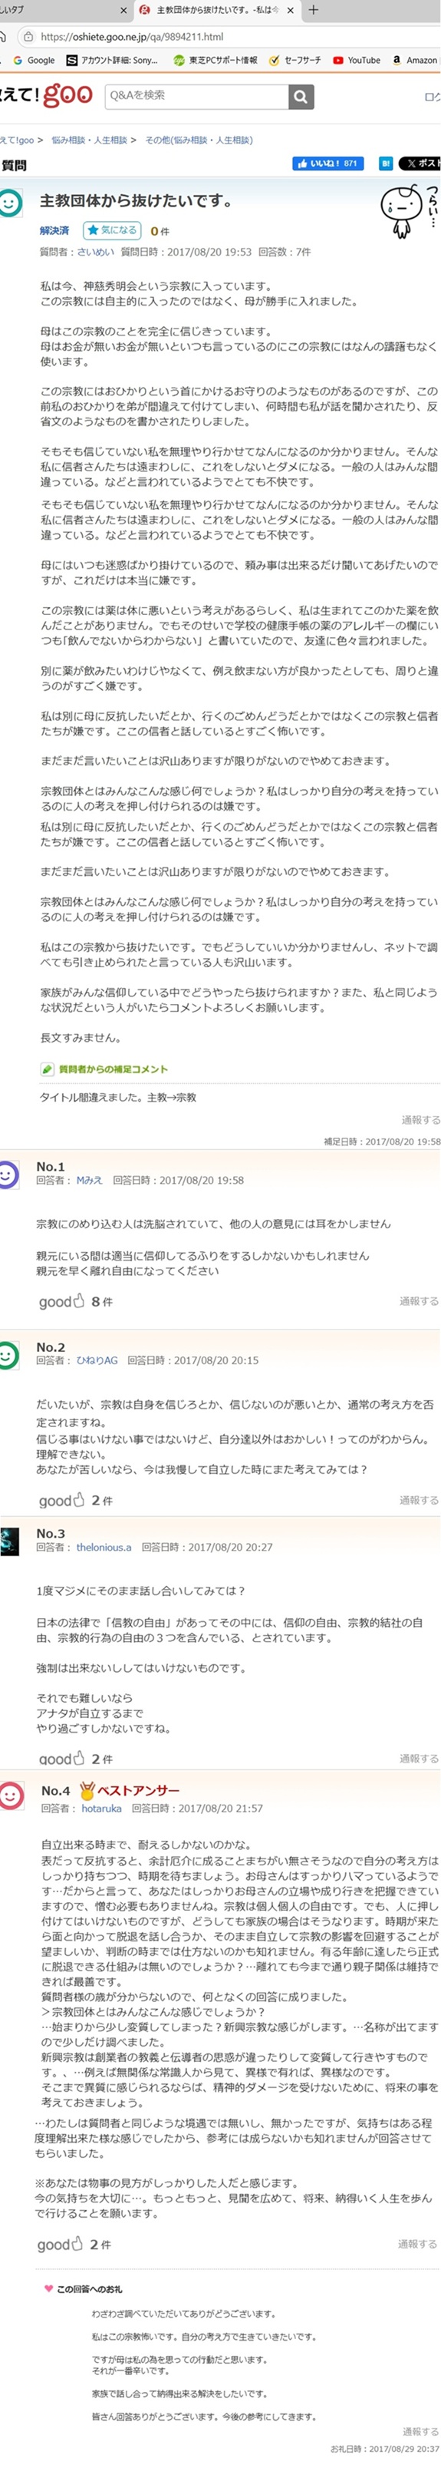Open questioner さいめい's profile link
The width and height of the screenshot is (441, 2468).
[x=94, y=252]
